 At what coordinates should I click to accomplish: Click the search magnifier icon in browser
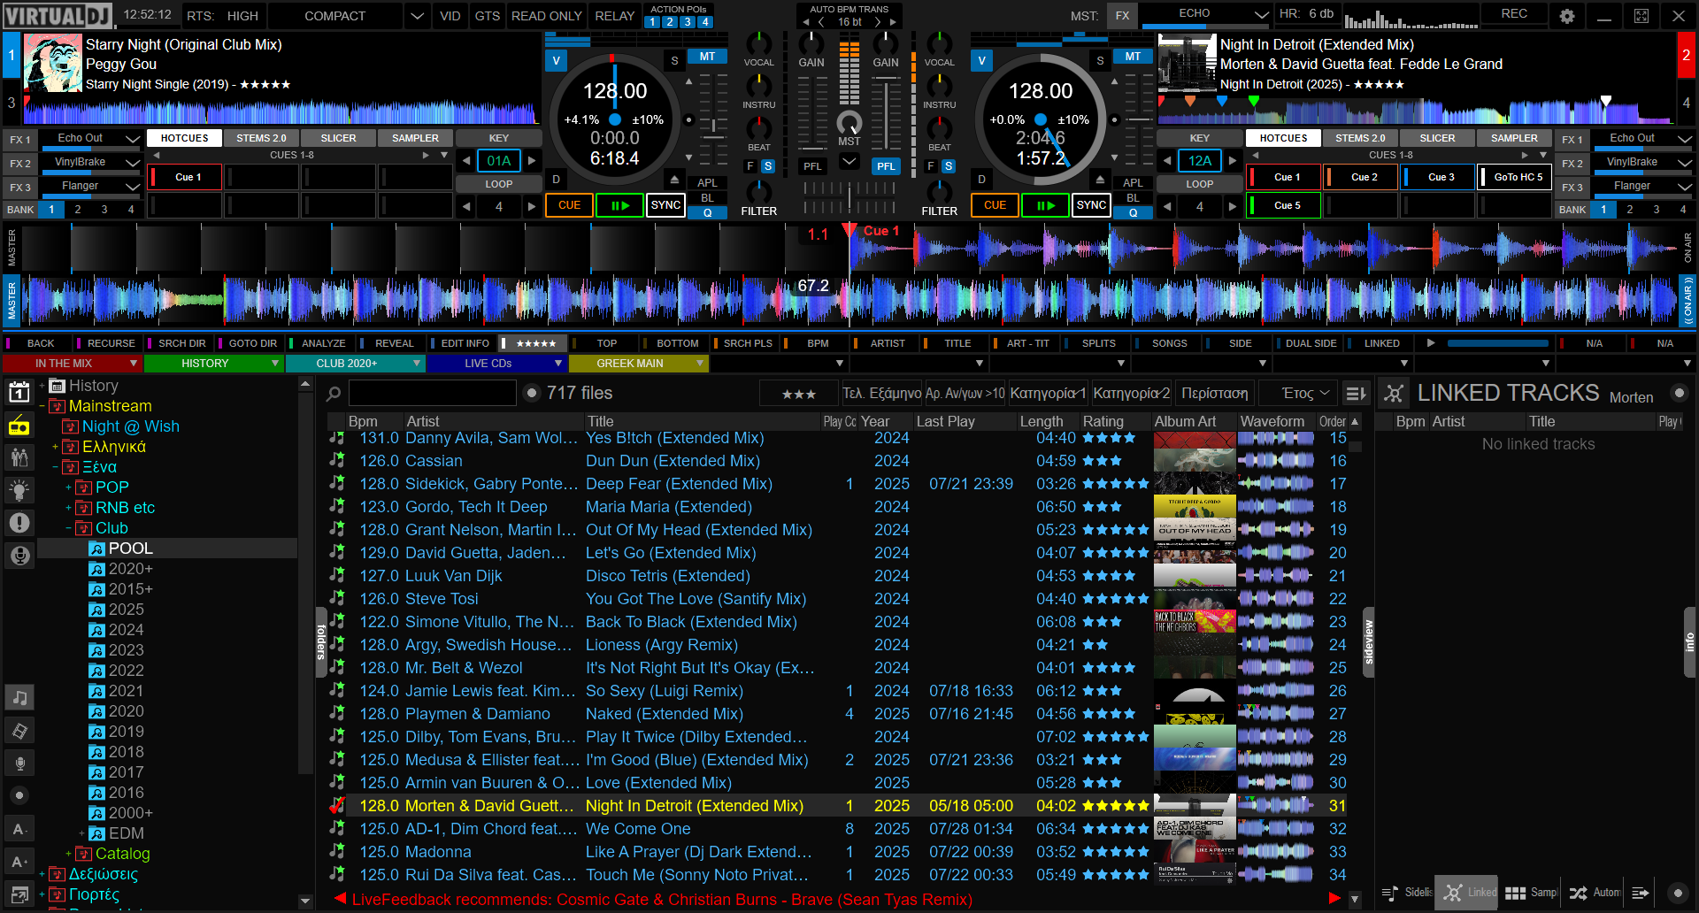pos(334,394)
